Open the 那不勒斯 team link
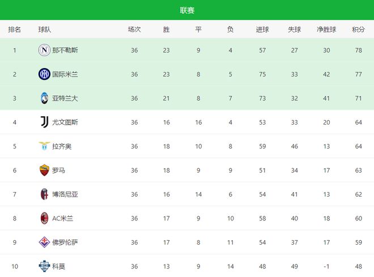Screen dimensions: 374x277 click(65, 50)
